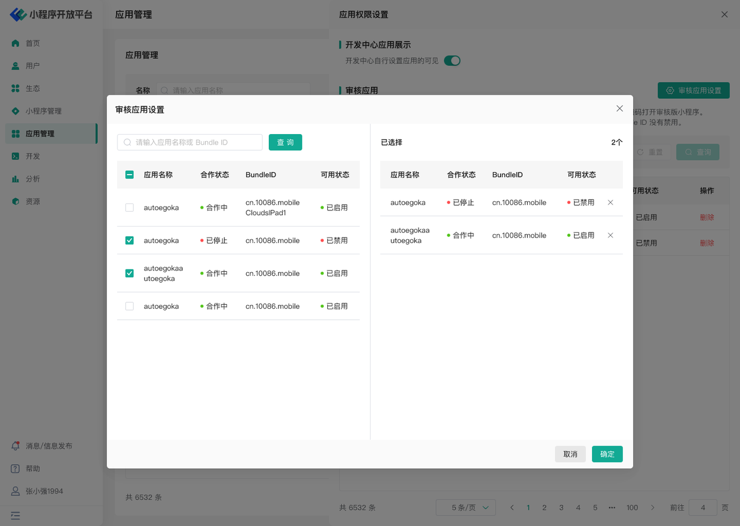
Task: Click the 确定 button in the dialog
Action: (607, 454)
